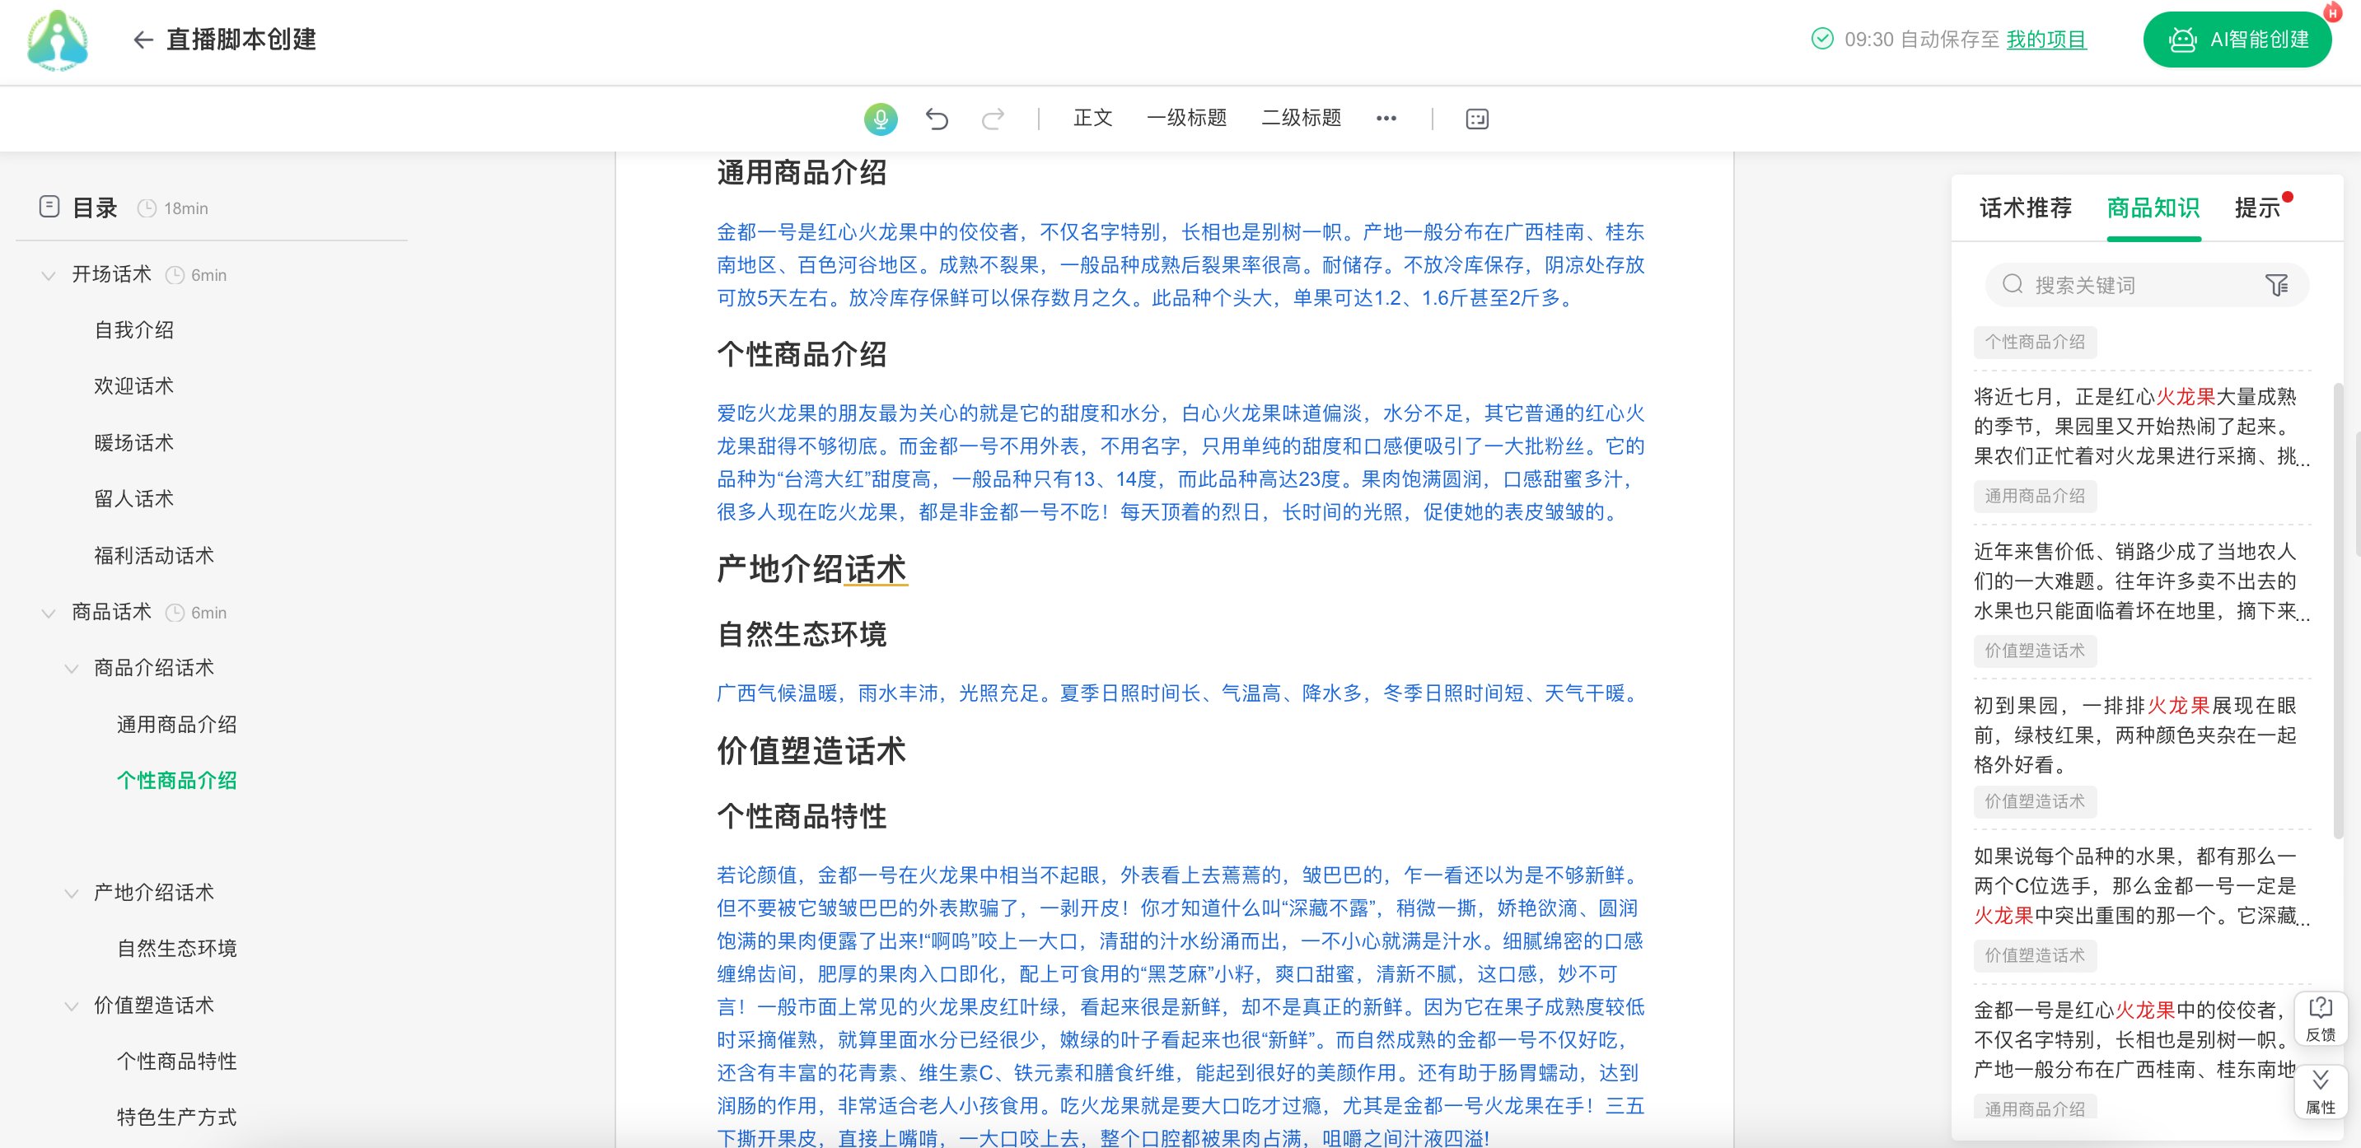Click the fullscreen layout toolbar icon

(x=1476, y=119)
